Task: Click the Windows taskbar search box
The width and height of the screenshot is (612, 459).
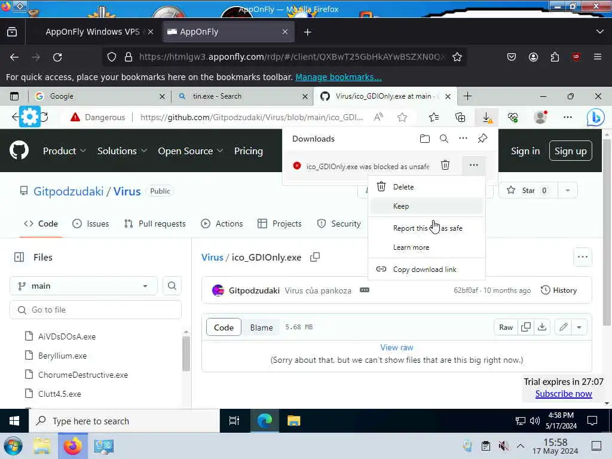Action: tap(124, 421)
